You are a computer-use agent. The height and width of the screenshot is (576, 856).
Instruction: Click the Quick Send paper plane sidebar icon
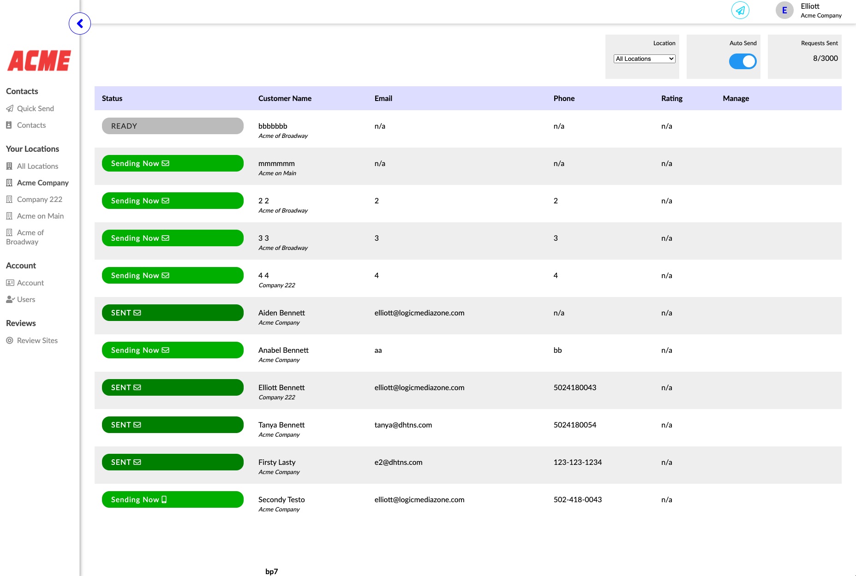[10, 109]
